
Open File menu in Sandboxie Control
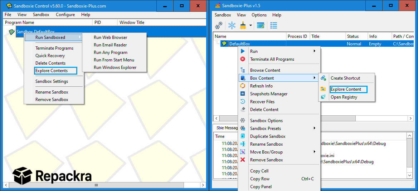click(x=8, y=15)
